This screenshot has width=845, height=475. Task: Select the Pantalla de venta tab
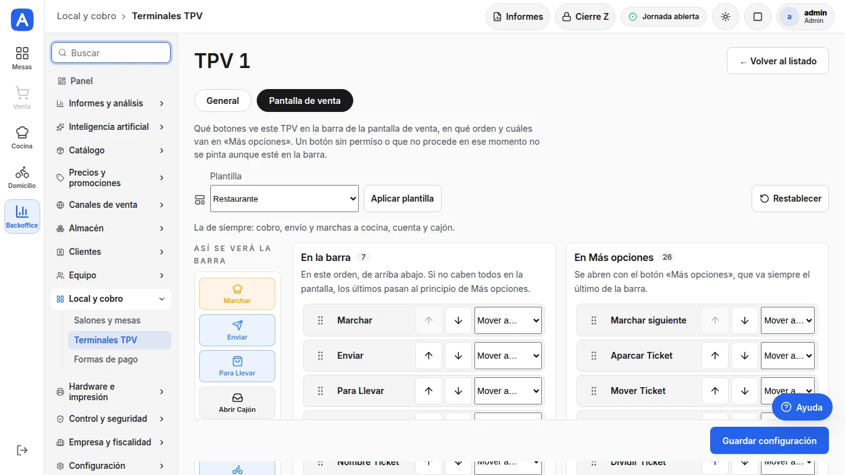coord(305,101)
